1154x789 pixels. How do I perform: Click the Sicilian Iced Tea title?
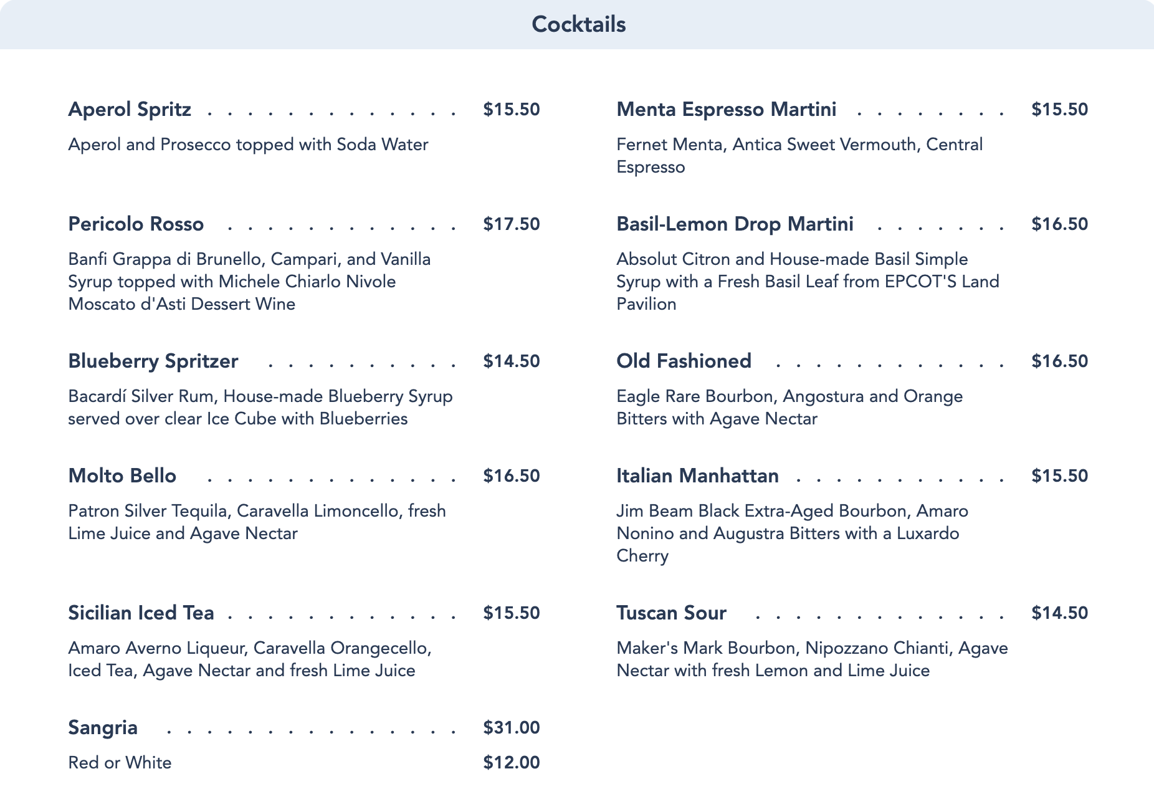click(141, 613)
